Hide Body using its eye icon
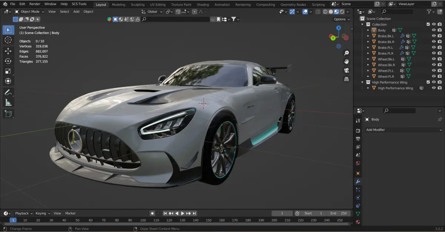 coord(434,30)
